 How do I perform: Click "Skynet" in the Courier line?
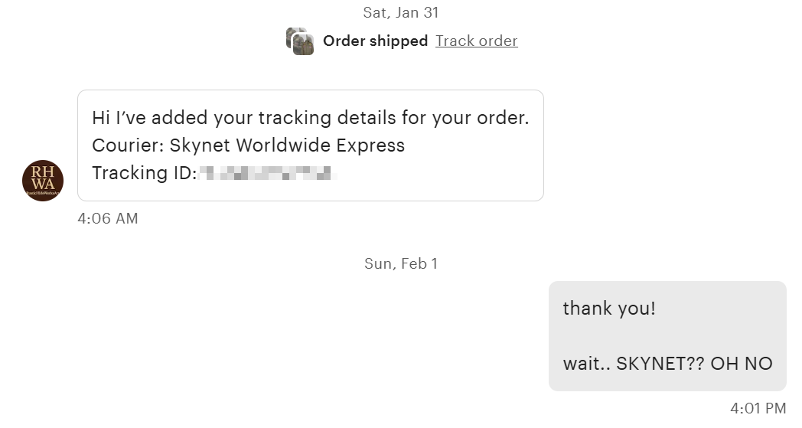point(200,145)
